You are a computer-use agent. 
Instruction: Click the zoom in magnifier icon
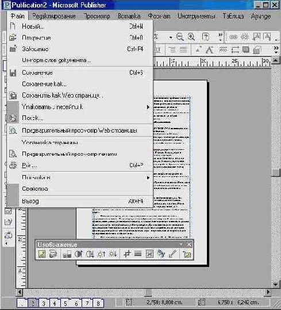(191, 37)
